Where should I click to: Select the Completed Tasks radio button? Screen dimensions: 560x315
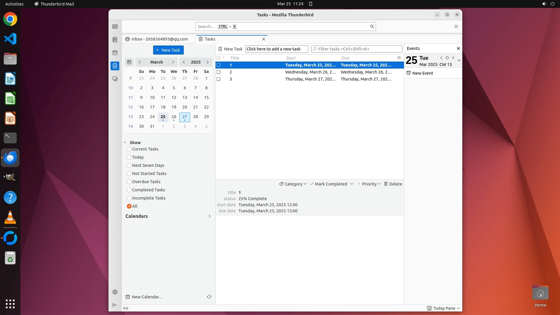click(129, 190)
